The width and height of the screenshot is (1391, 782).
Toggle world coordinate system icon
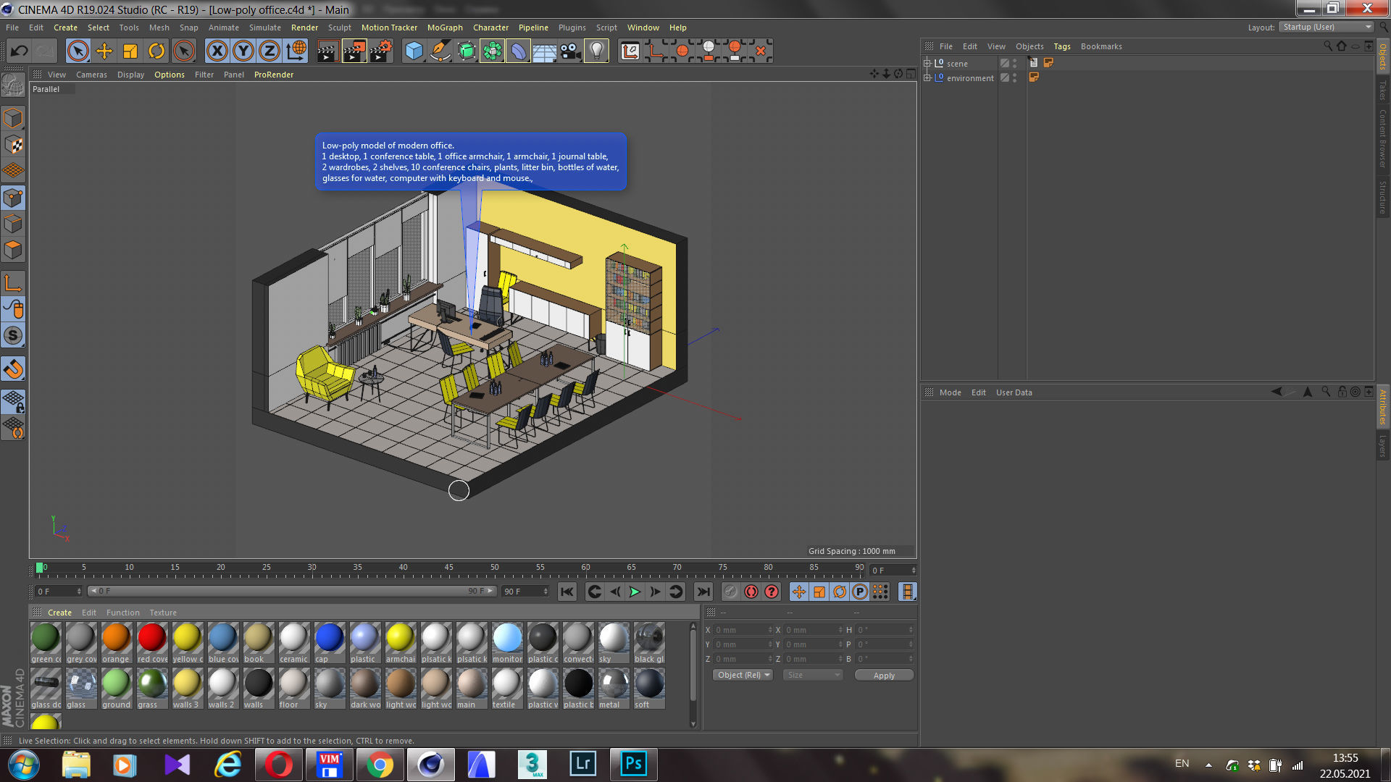point(296,51)
